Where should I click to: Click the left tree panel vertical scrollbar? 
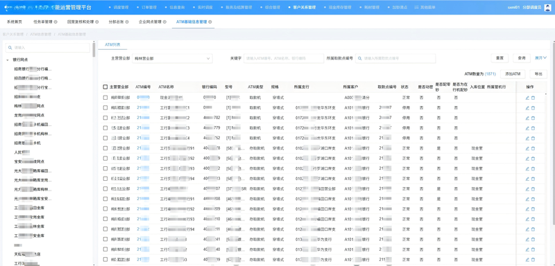click(94, 50)
